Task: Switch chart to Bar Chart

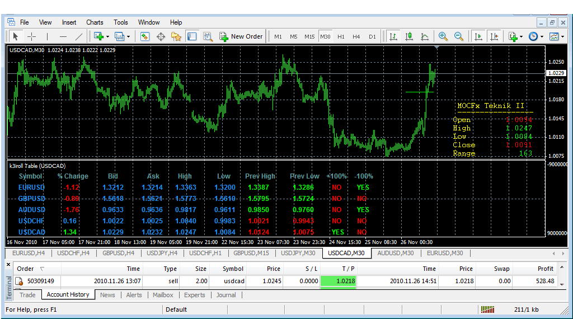Action: pos(393,36)
